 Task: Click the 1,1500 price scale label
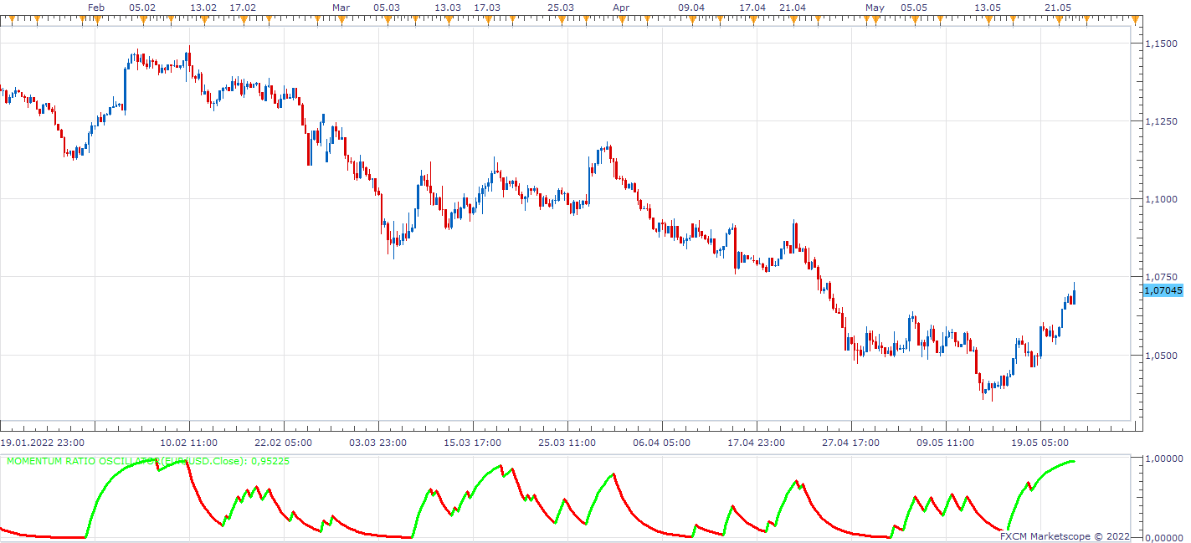(1160, 44)
